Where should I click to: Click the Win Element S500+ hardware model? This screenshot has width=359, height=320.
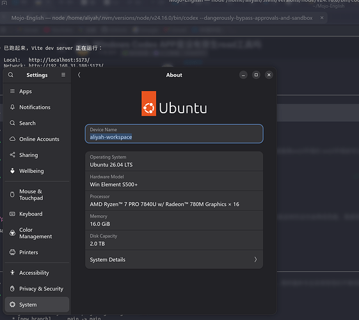click(x=113, y=184)
